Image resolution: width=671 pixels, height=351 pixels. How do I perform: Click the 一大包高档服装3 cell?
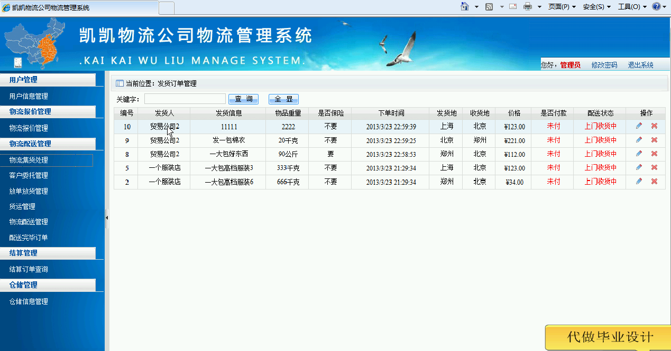pos(228,168)
